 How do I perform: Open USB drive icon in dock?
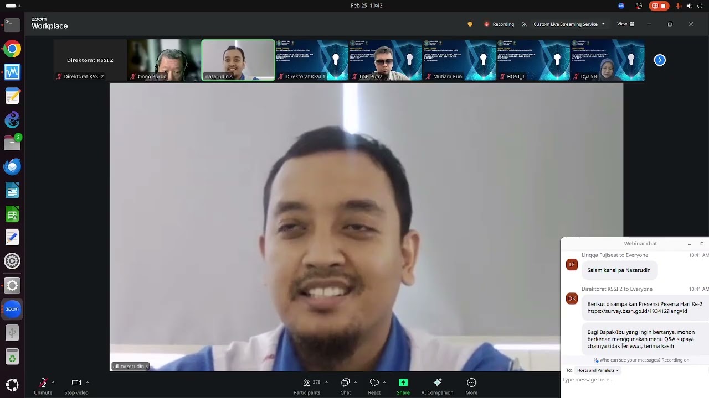[12, 333]
